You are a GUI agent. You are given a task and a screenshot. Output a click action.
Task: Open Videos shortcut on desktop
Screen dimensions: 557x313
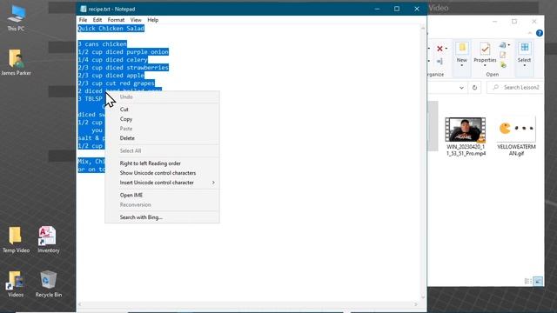point(16,284)
